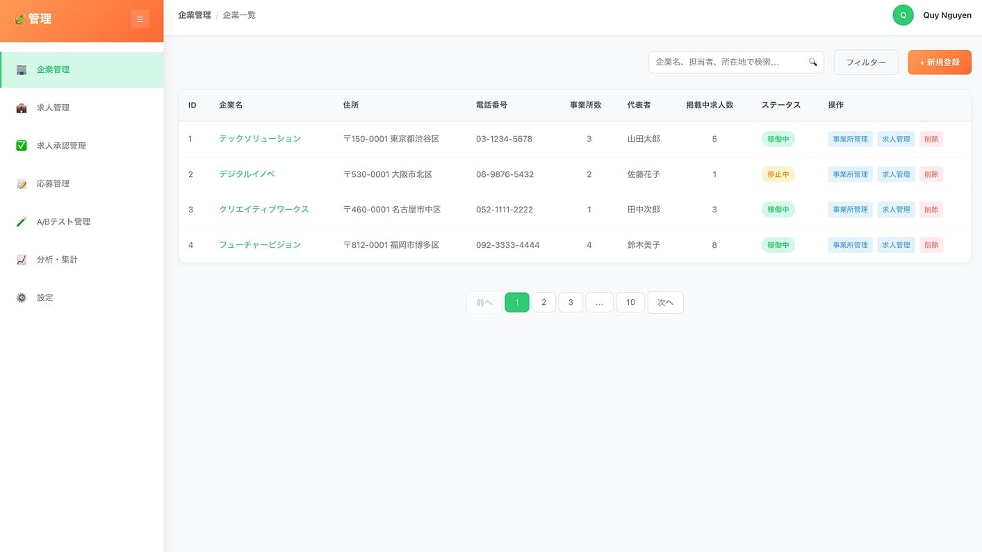Open the Q user avatar menu
The image size is (982, 552).
pyautogui.click(x=903, y=15)
